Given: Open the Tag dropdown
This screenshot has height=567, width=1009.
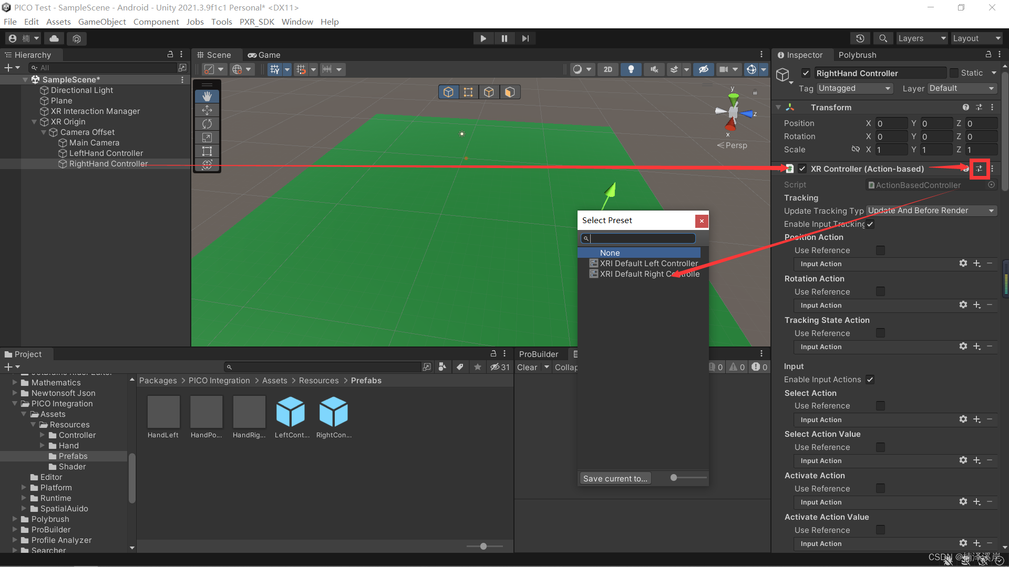Looking at the screenshot, I should [x=854, y=88].
